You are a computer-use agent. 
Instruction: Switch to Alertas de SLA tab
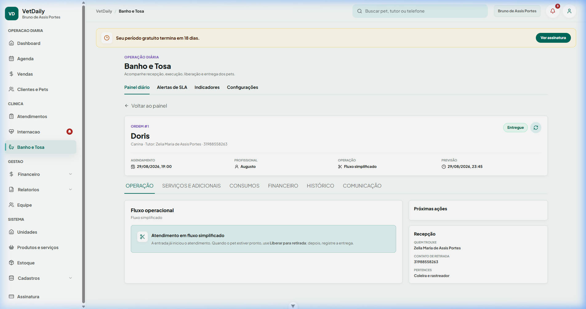coord(172,87)
